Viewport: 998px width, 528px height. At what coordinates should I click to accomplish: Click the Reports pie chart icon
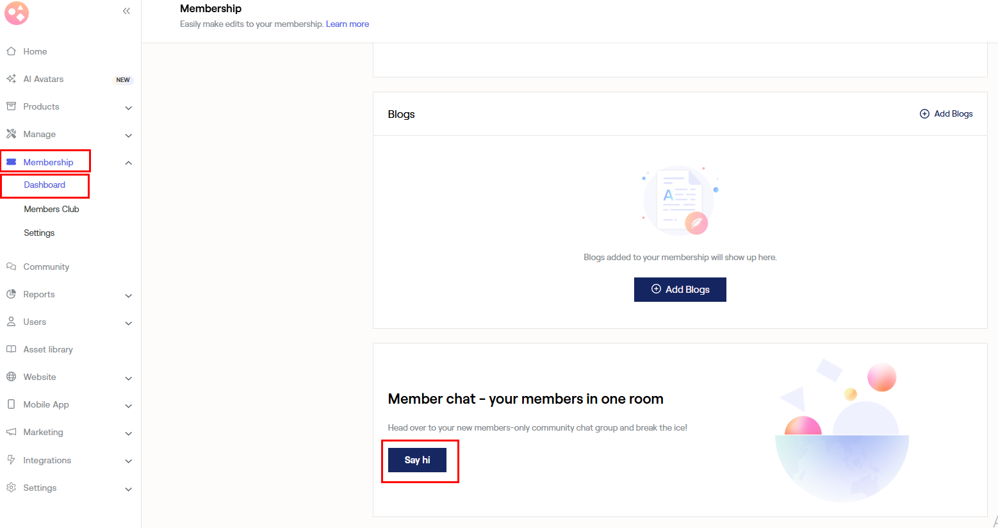(11, 294)
